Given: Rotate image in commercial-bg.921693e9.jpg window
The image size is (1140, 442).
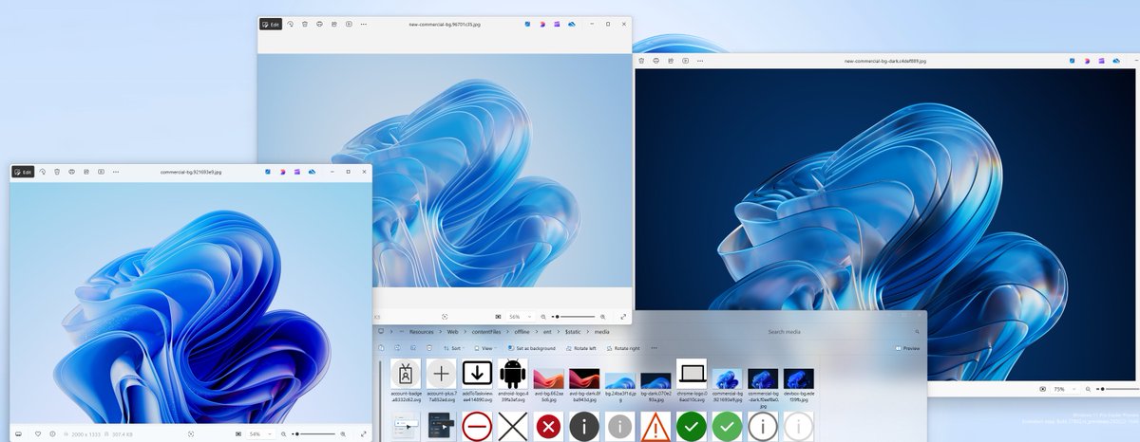Looking at the screenshot, I should pos(43,172).
